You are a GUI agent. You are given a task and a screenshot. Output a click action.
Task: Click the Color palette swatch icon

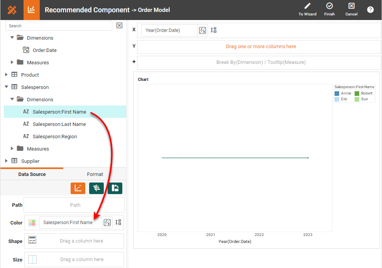point(32,223)
